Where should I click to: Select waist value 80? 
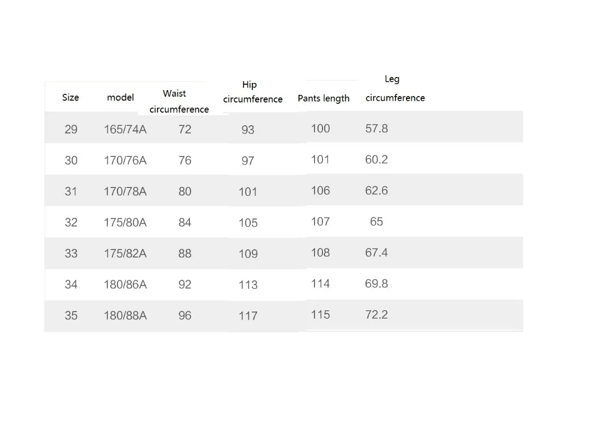(x=185, y=191)
